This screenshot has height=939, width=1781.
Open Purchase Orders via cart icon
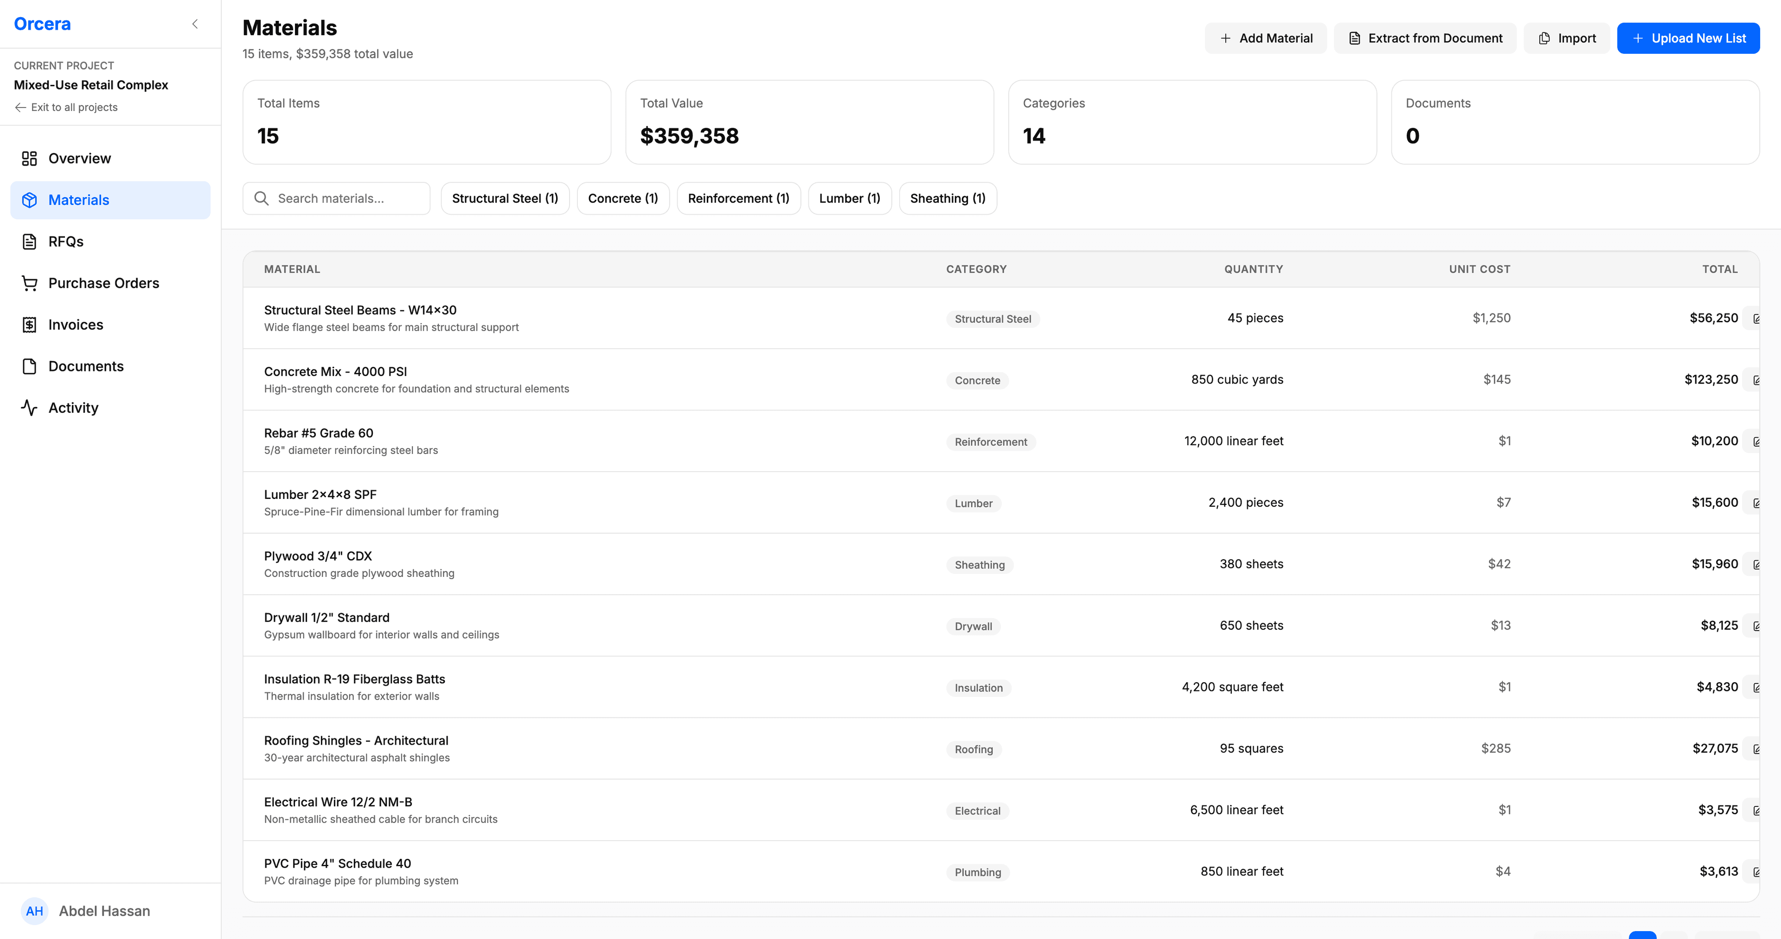29,283
